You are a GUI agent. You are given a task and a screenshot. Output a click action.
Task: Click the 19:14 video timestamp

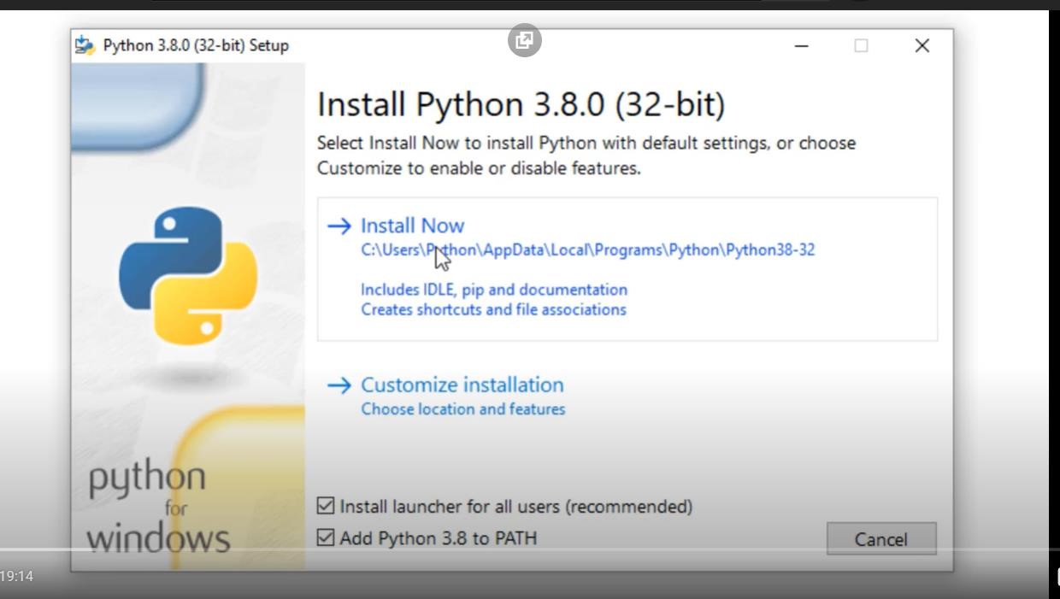point(17,577)
